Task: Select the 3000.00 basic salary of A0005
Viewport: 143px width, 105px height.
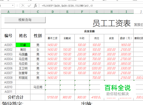Action: coord(53,64)
